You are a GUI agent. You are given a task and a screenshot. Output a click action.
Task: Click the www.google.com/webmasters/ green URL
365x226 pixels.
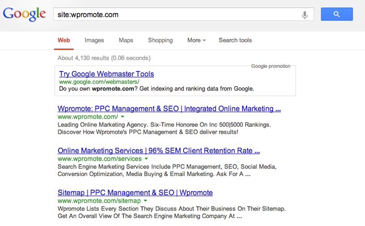click(99, 82)
